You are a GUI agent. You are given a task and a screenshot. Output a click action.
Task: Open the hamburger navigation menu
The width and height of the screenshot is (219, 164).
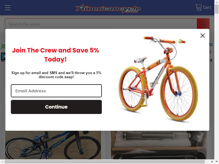point(8,8)
